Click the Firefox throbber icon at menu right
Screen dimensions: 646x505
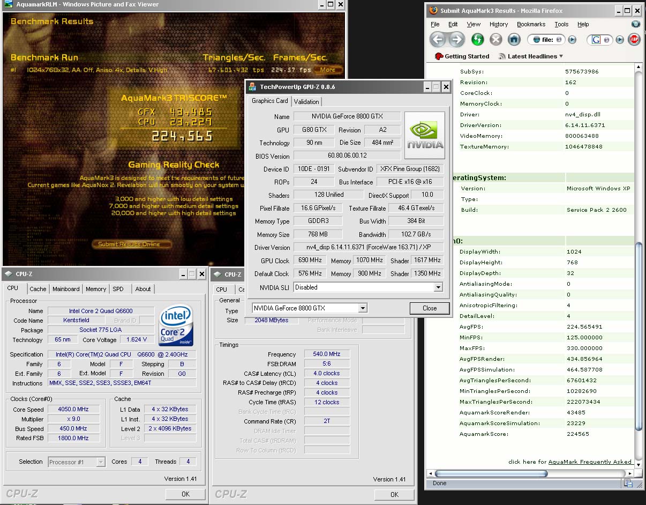pyautogui.click(x=636, y=24)
